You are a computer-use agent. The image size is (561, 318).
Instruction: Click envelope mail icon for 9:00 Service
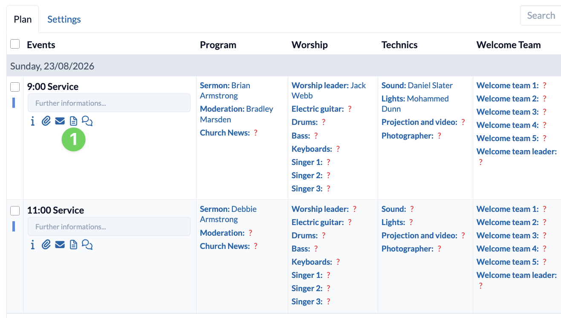(60, 121)
